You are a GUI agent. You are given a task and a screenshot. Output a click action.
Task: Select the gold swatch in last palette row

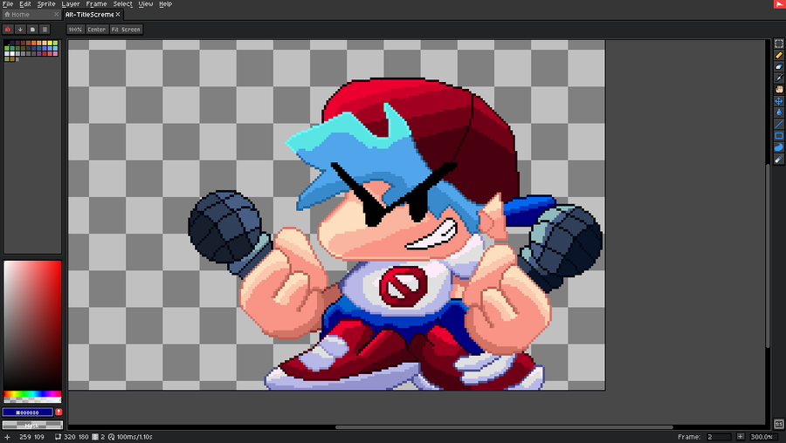tap(12, 59)
